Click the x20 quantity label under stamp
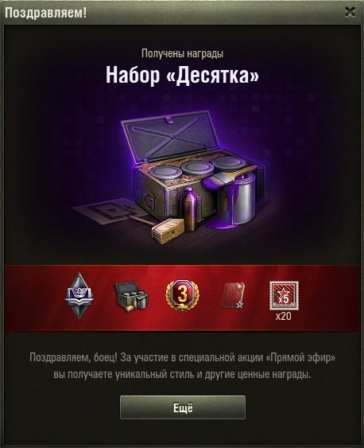This screenshot has height=448, width=364. pyautogui.click(x=284, y=316)
